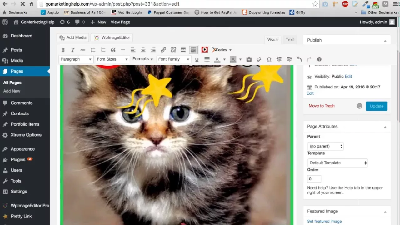
Task: Toggle the toolbar kitchen sink
Action: [193, 50]
